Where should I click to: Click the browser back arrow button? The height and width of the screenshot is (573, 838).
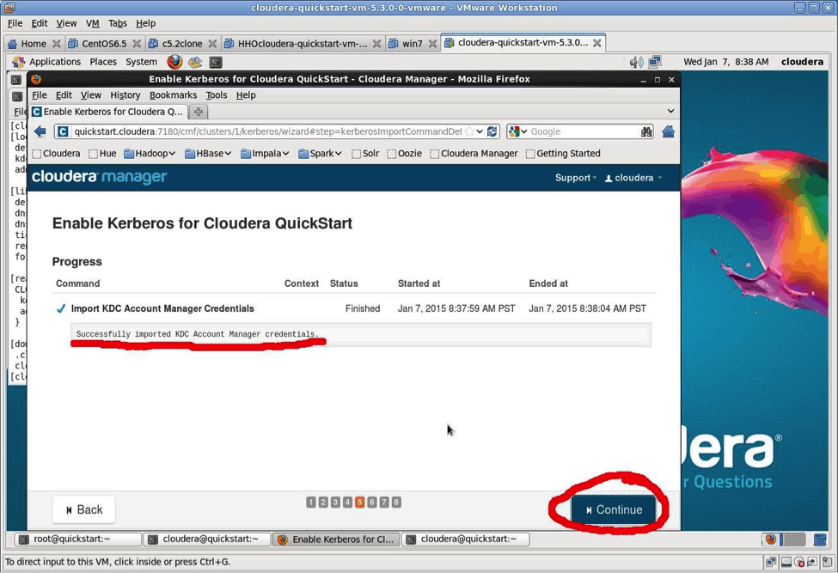click(40, 131)
